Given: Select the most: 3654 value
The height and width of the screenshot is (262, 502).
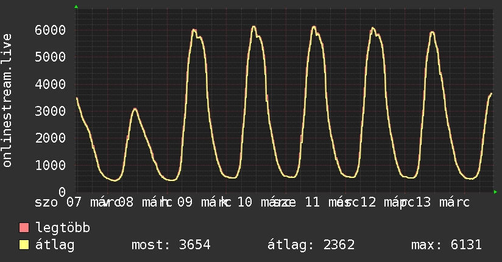Looking at the screenshot, I should click(171, 245).
